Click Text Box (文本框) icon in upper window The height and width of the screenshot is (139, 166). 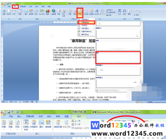(x=86, y=13)
